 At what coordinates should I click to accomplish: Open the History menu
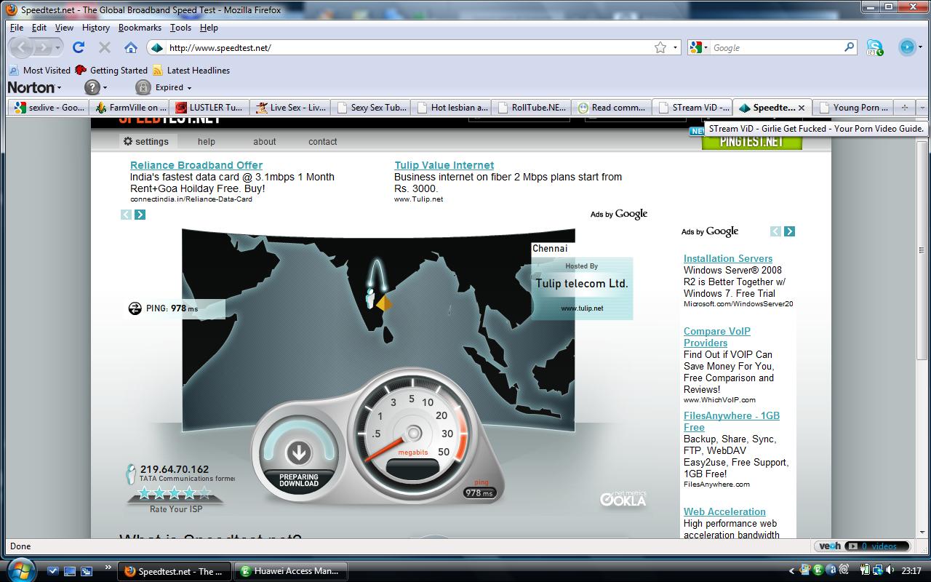tap(95, 28)
